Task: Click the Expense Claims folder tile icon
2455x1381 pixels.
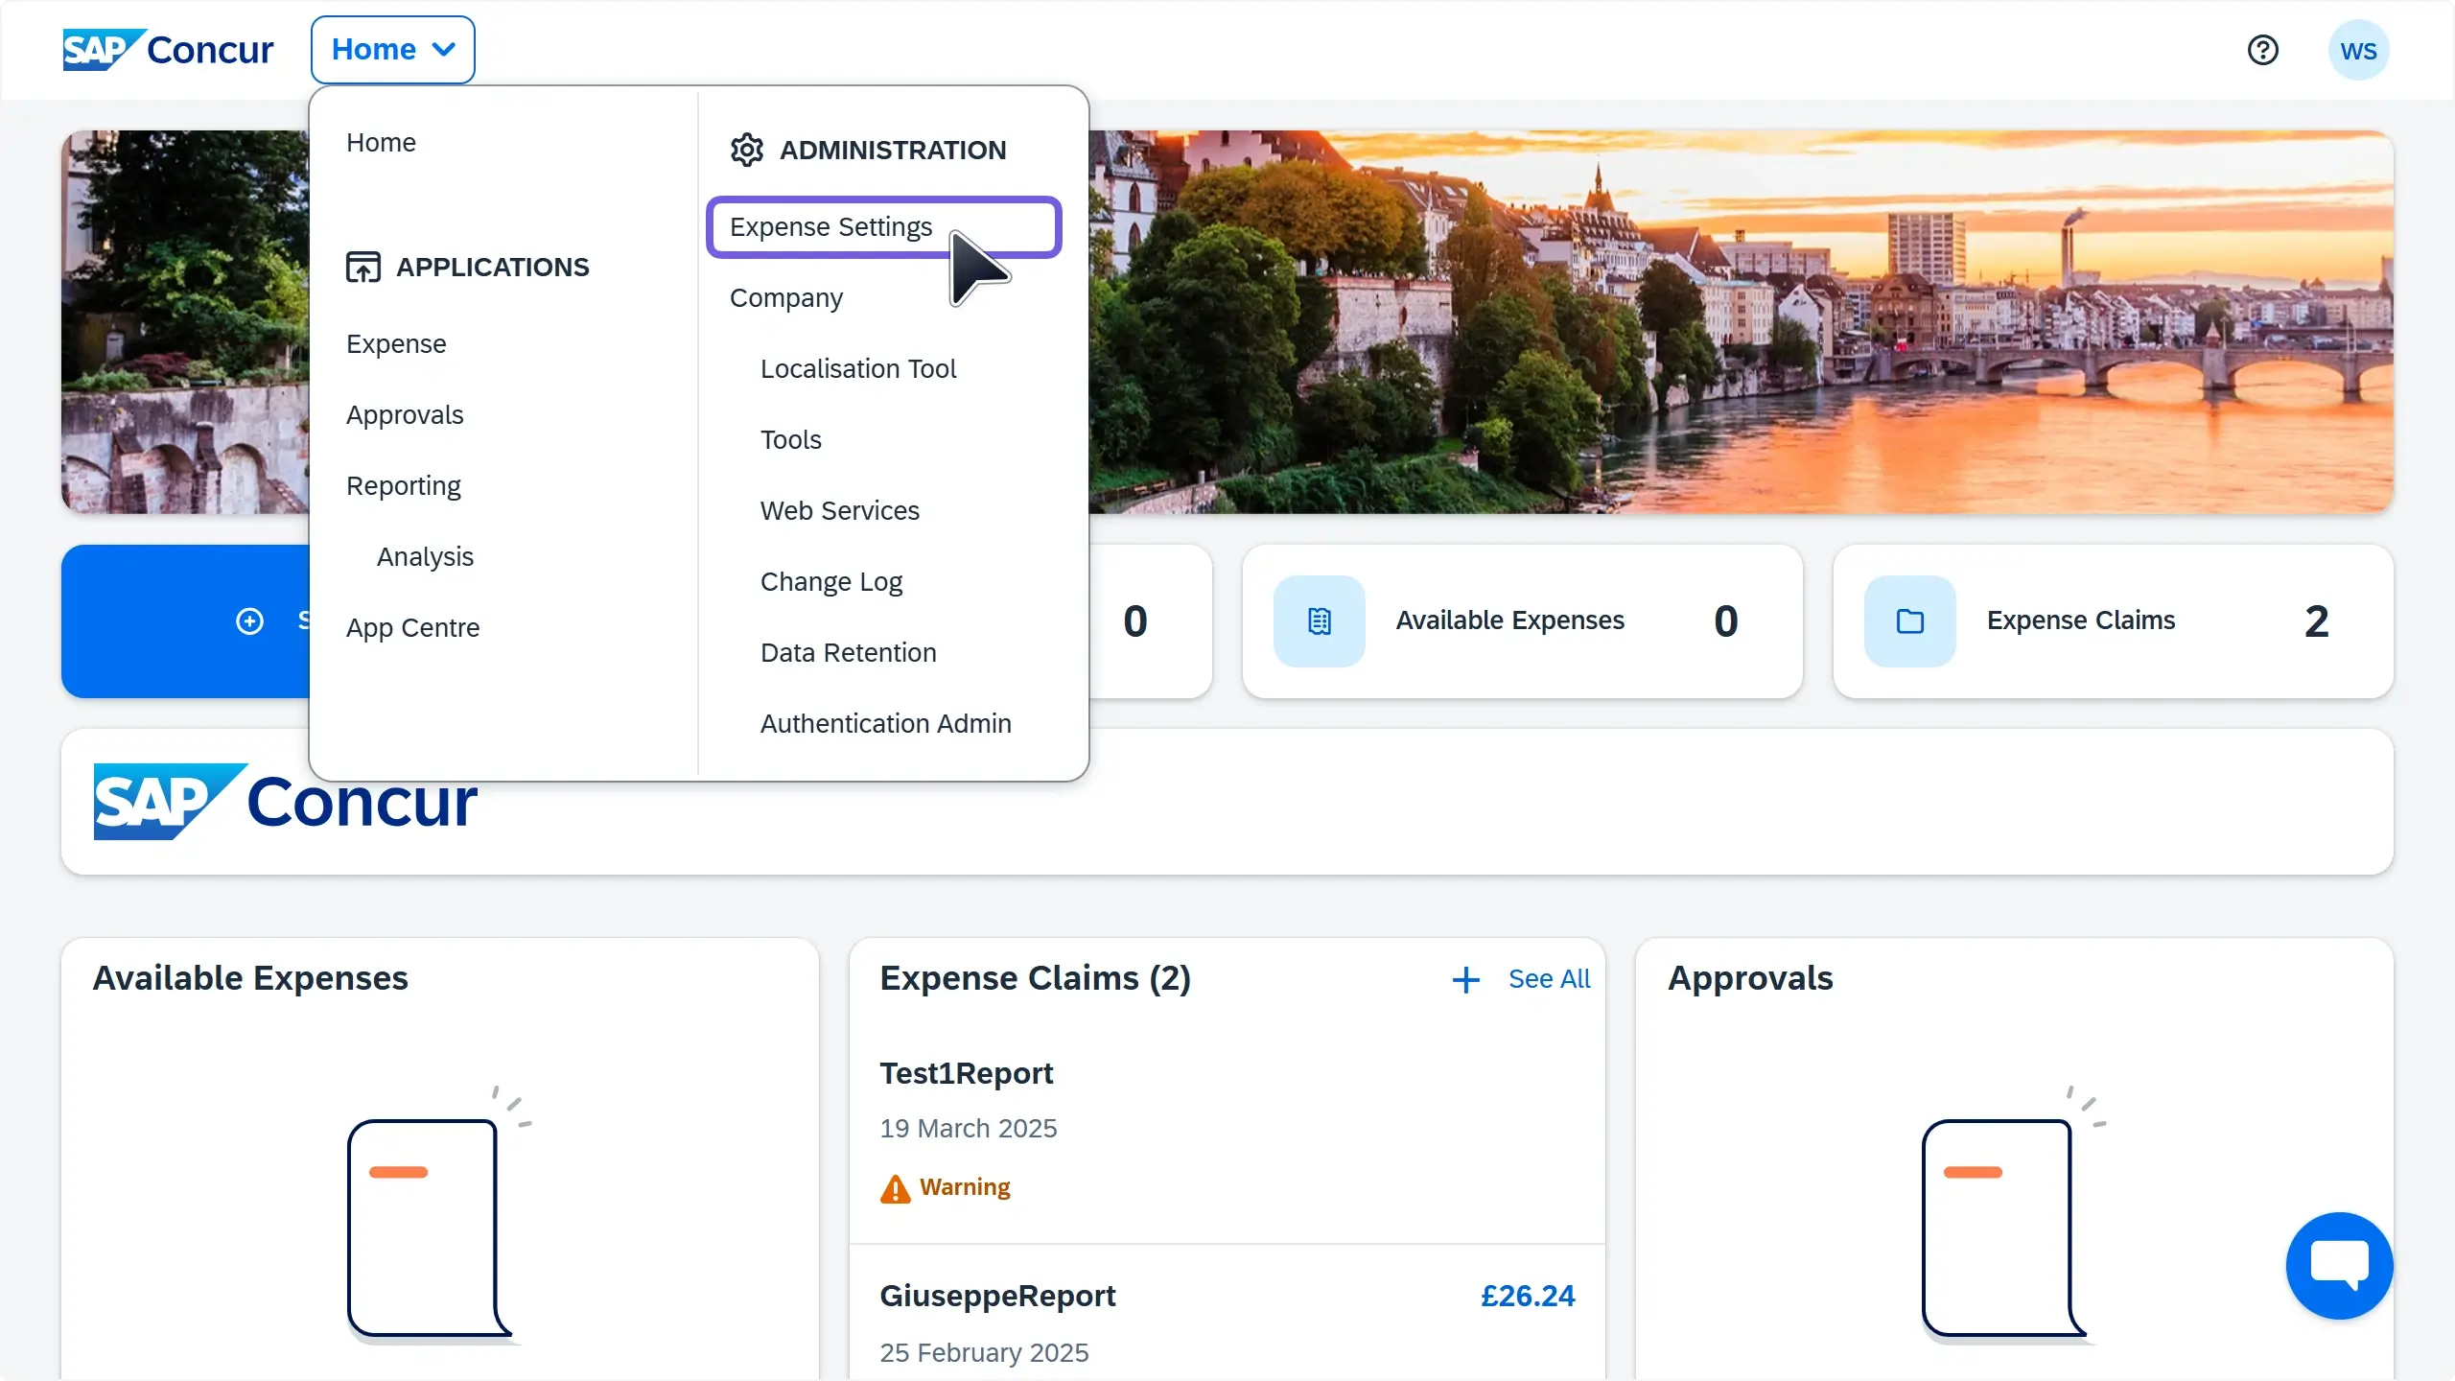Action: 1910,621
